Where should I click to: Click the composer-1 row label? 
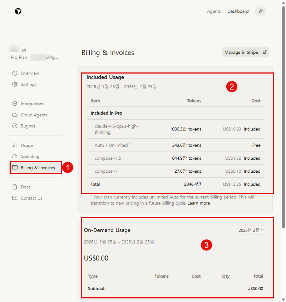click(x=106, y=171)
